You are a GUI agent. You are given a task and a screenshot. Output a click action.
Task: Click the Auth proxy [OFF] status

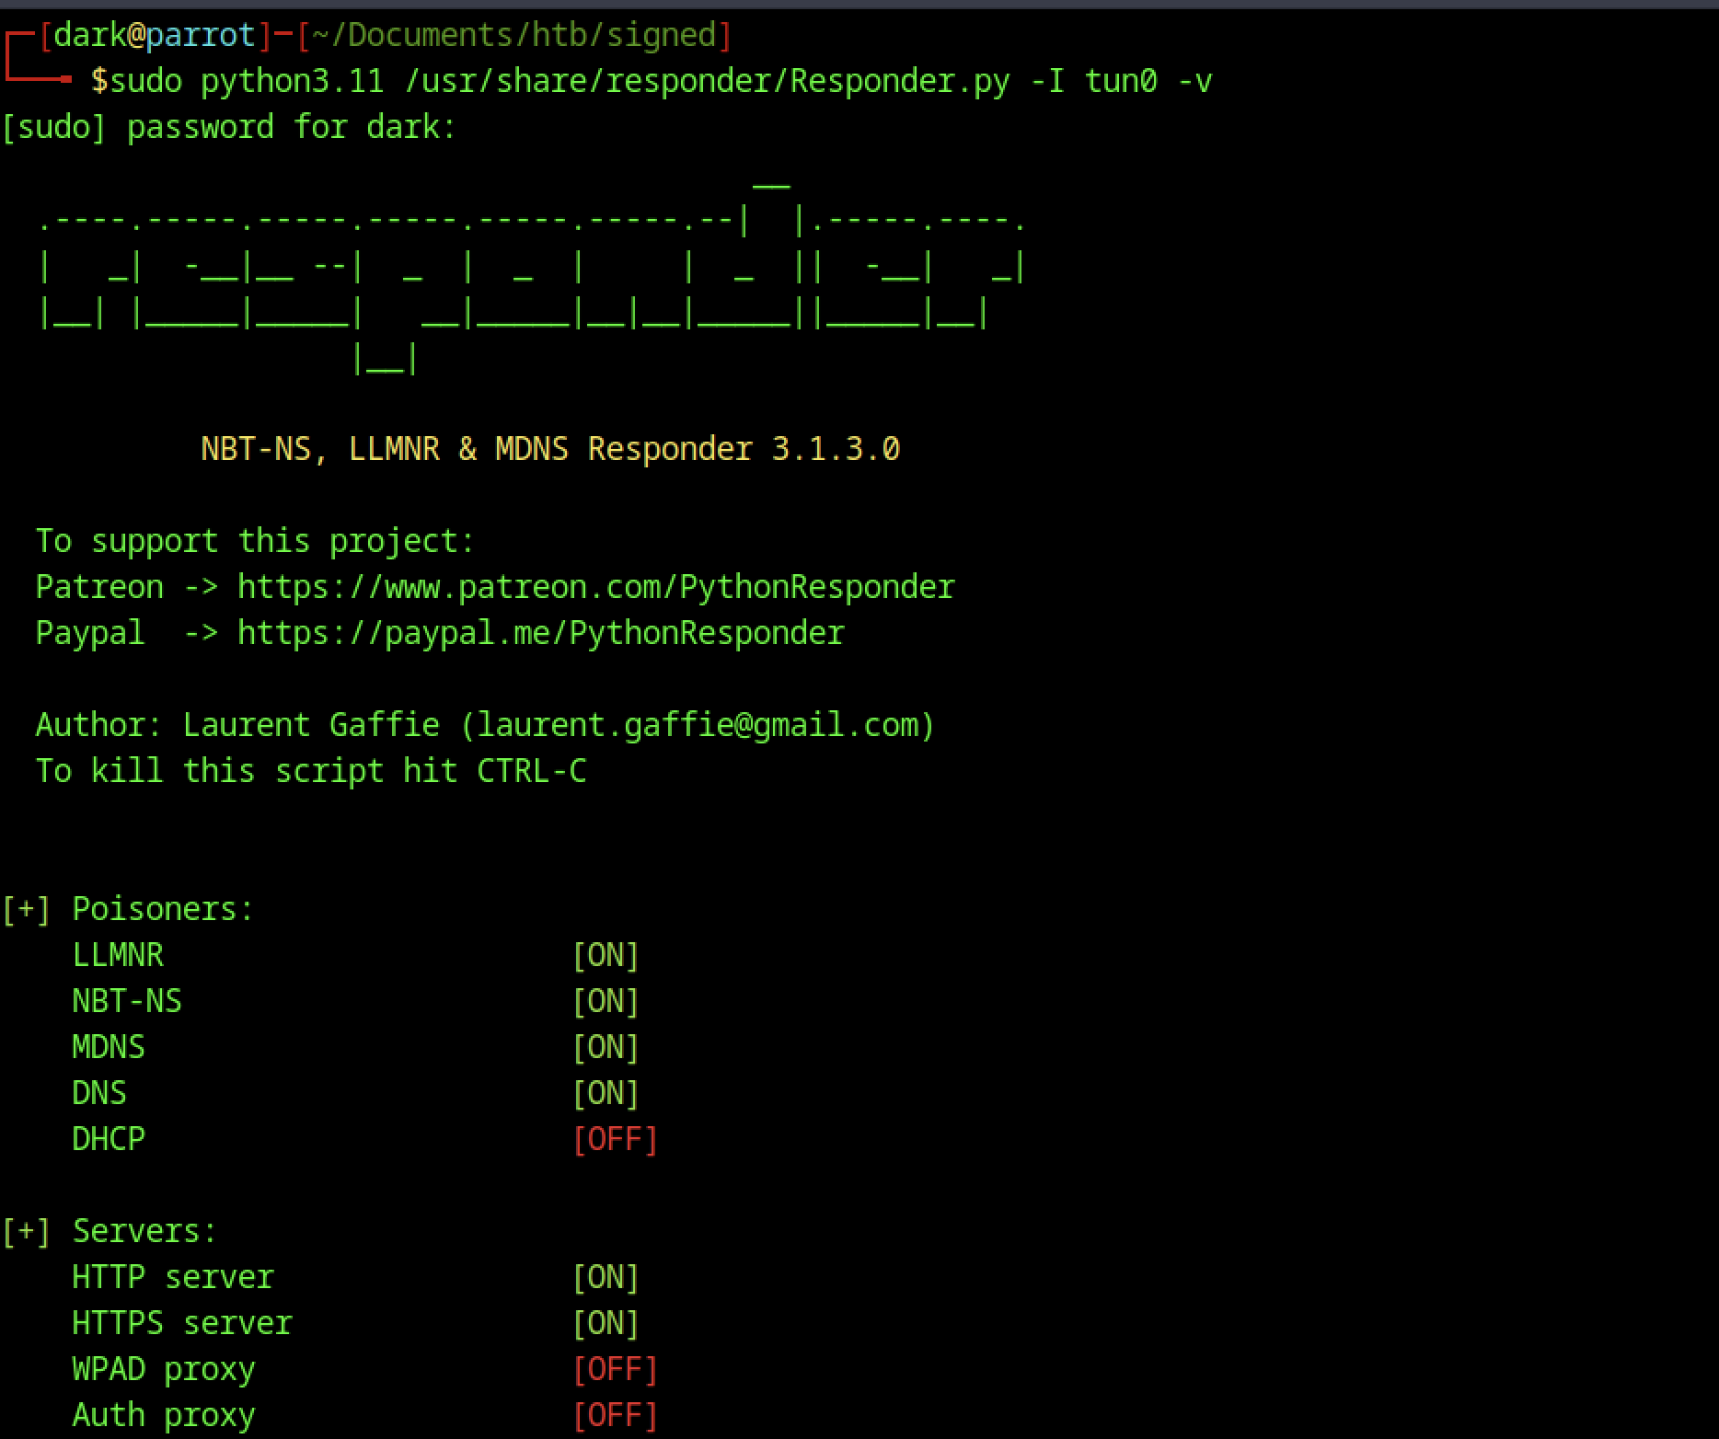pos(614,1415)
